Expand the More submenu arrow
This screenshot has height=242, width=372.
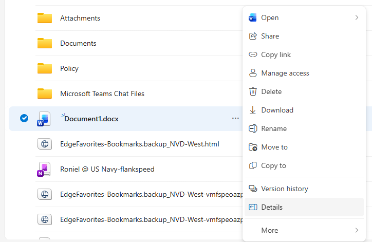(x=357, y=230)
